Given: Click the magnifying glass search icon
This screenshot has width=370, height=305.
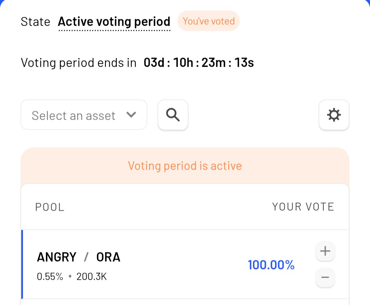Looking at the screenshot, I should click(x=173, y=115).
